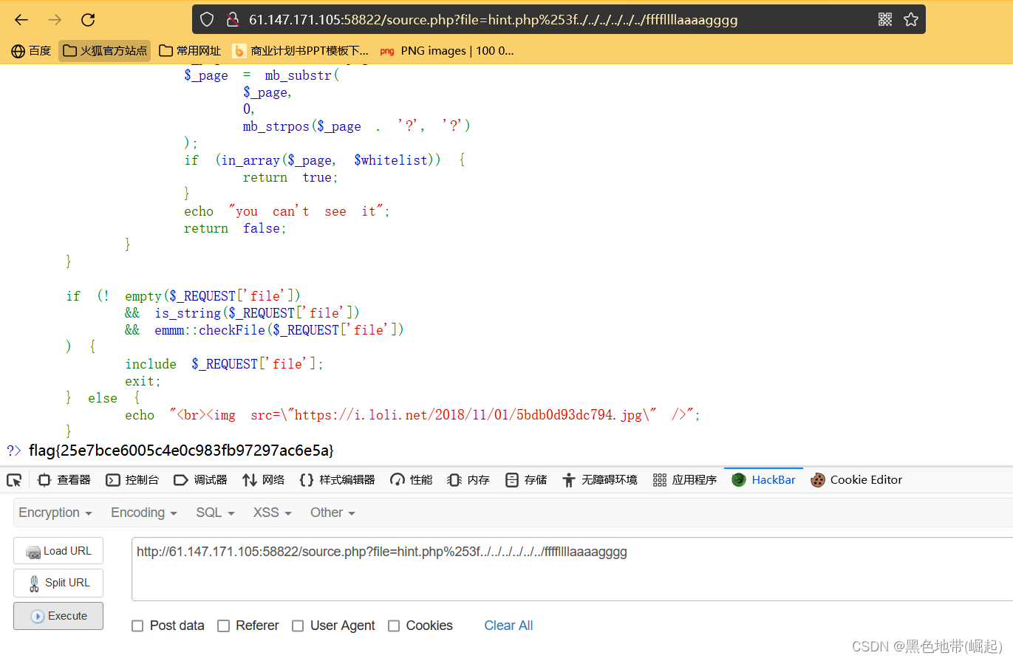Click the 'include $_REQUEST['file'];' line
Image resolution: width=1013 pixels, height=661 pixels.
click(x=225, y=364)
